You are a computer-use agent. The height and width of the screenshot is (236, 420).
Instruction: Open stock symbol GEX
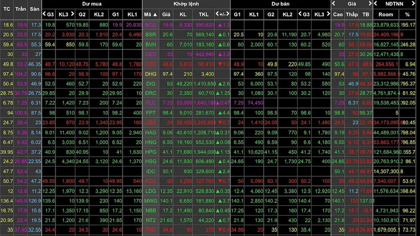pyautogui.click(x=150, y=123)
